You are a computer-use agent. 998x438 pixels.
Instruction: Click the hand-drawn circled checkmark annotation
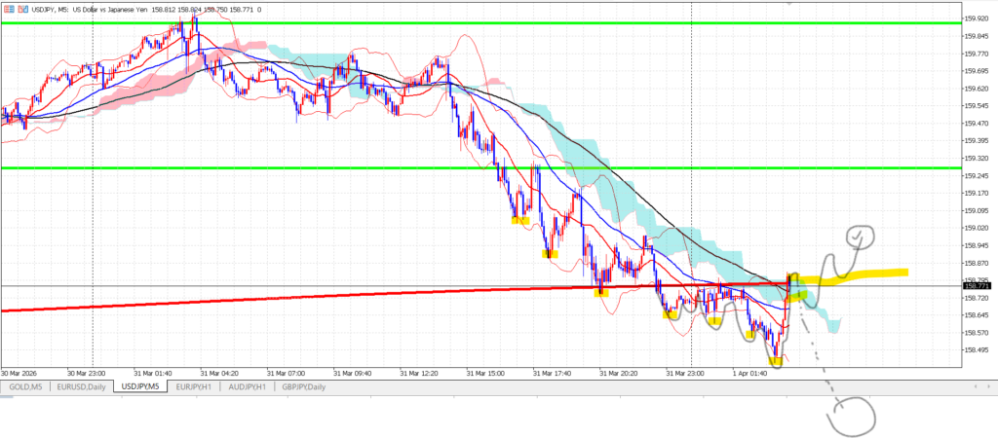pyautogui.click(x=860, y=235)
